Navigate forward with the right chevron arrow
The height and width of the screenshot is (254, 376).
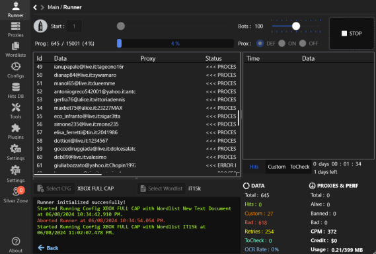[42, 7]
